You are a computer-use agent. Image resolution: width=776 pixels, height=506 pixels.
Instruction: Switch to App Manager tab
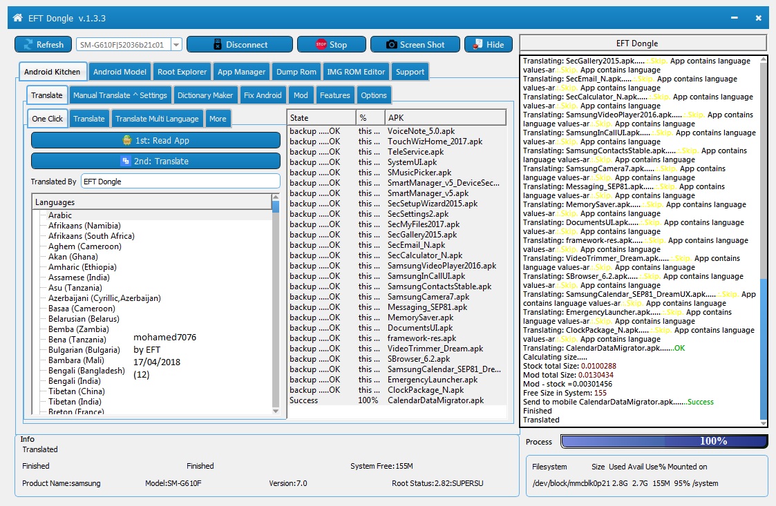(x=242, y=72)
